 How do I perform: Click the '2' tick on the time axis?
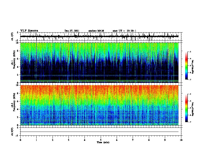coord(53,140)
